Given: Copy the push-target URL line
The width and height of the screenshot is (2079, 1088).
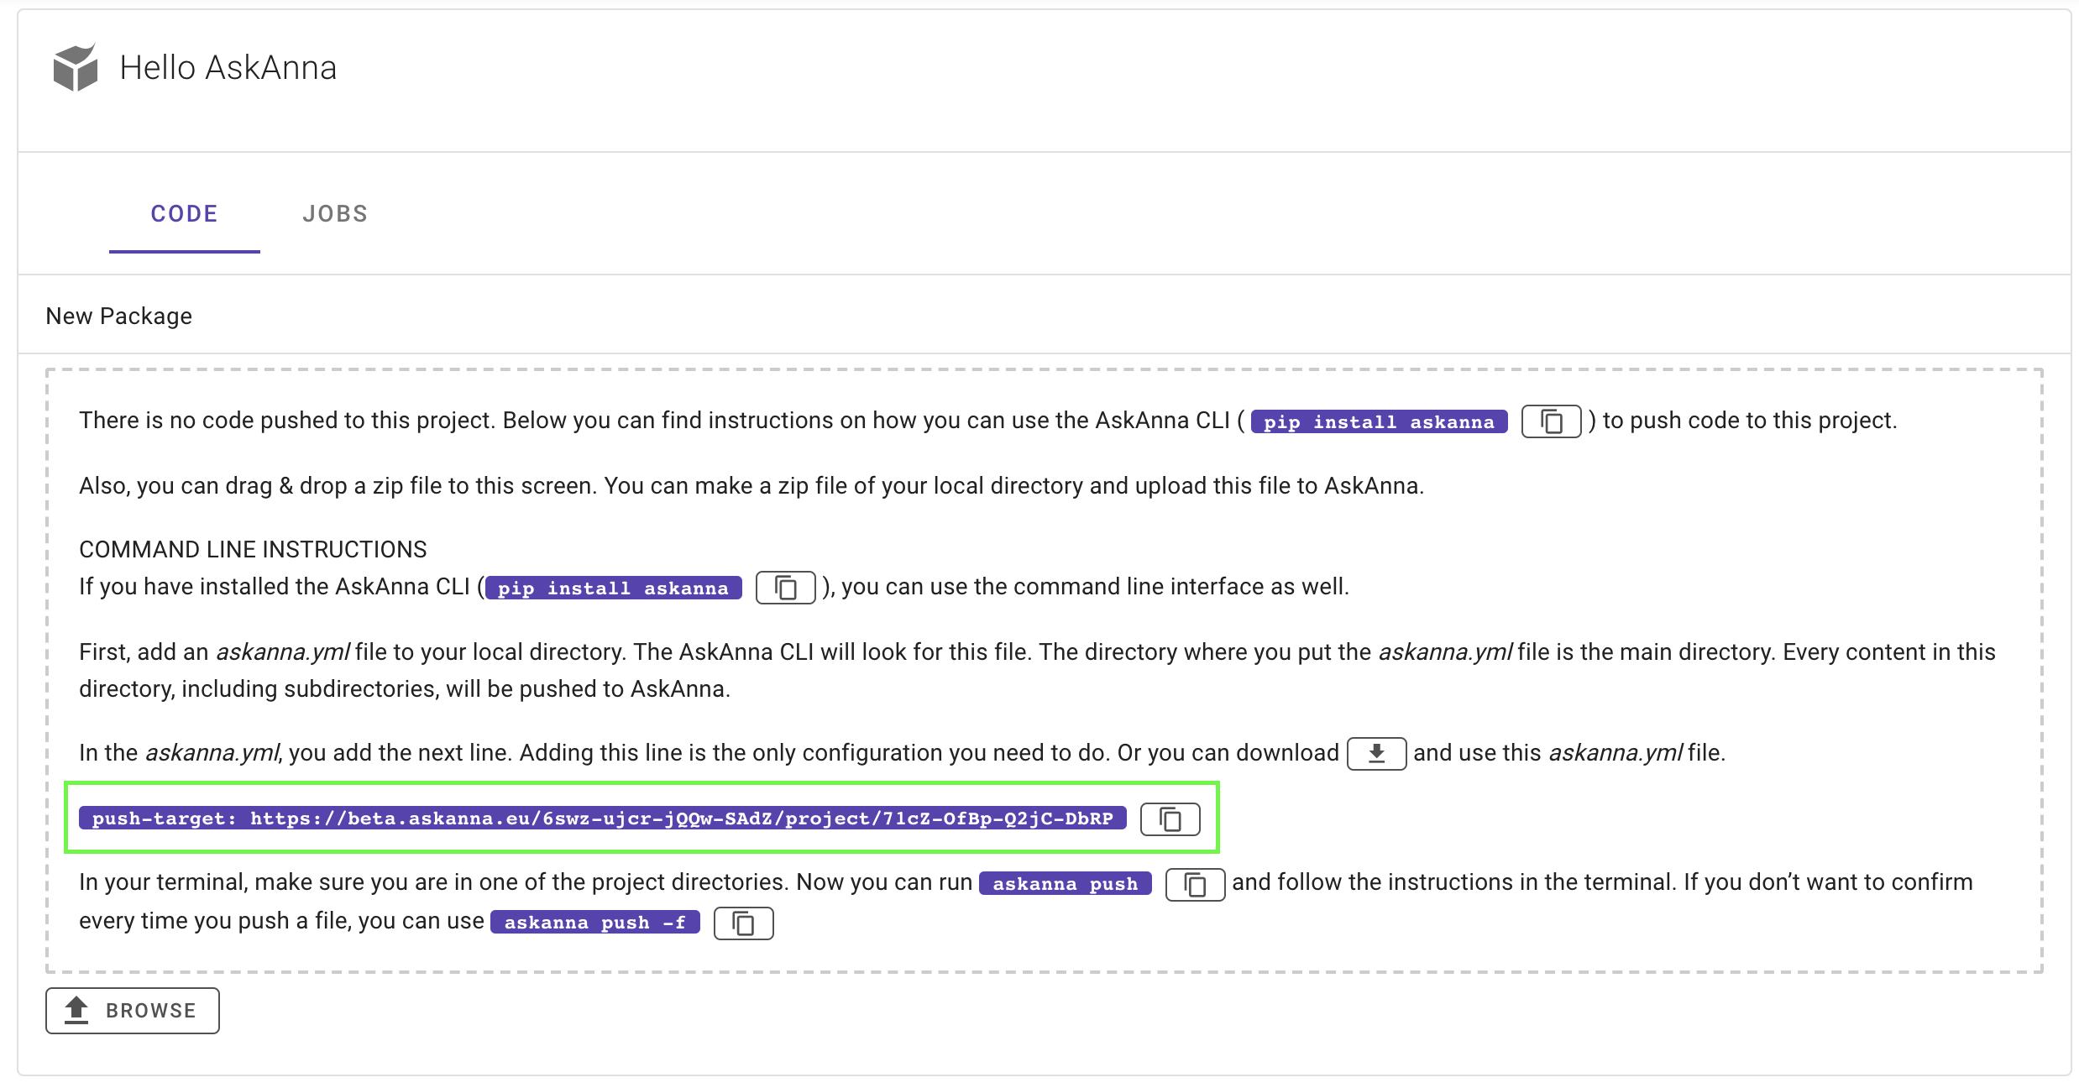Looking at the screenshot, I should point(1170,819).
